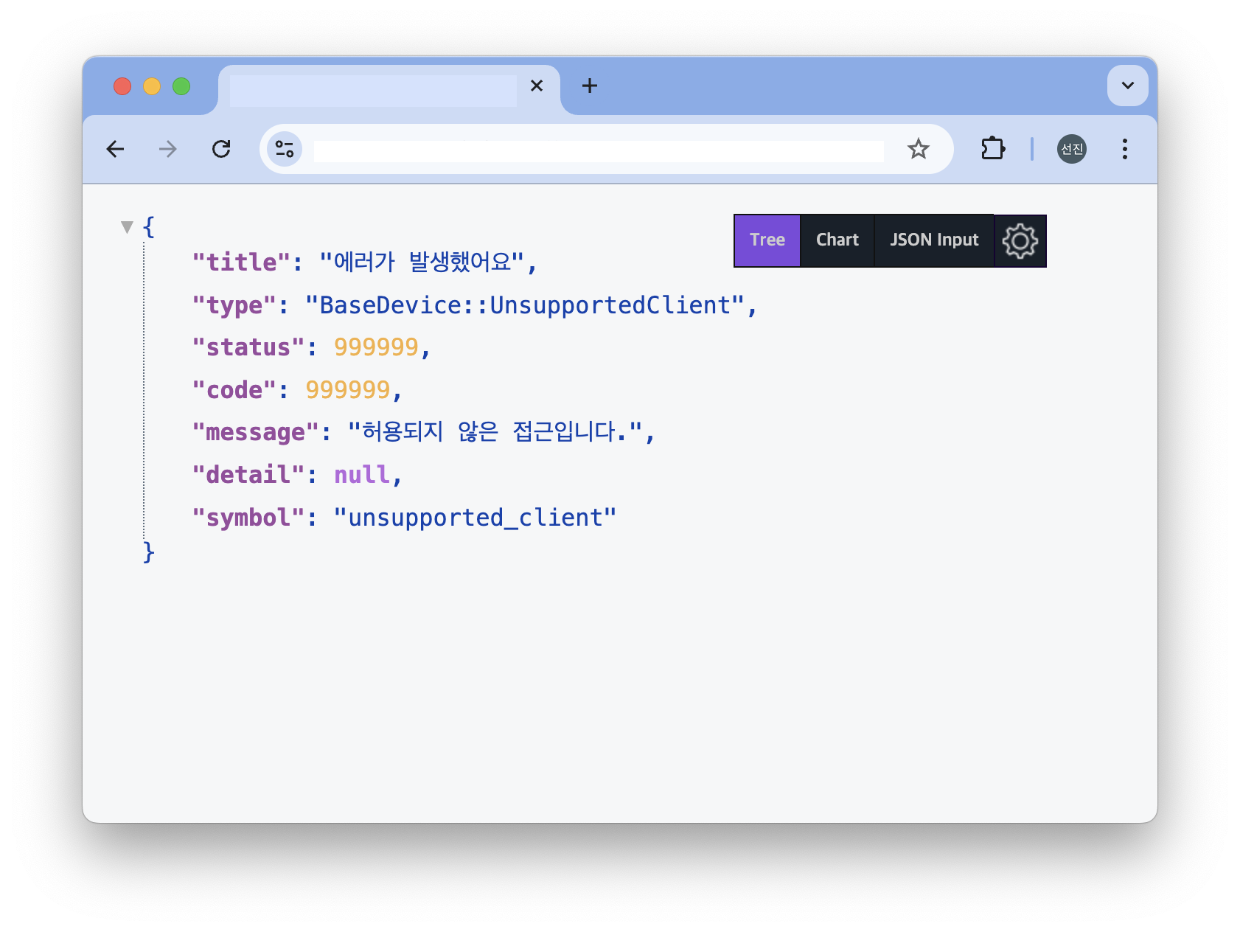Go back to the previous page

click(115, 150)
